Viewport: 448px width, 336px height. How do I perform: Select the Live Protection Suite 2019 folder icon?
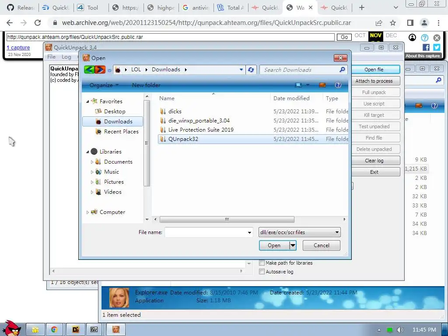(163, 129)
